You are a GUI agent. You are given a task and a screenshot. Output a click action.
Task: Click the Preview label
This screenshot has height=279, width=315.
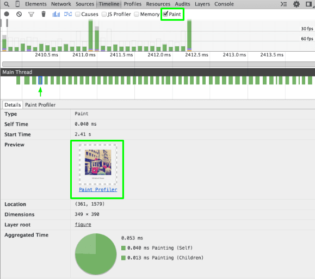pyautogui.click(x=14, y=145)
